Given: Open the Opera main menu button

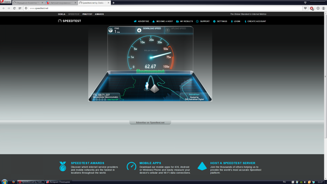Looking at the screenshot, I should (x=6, y=2).
